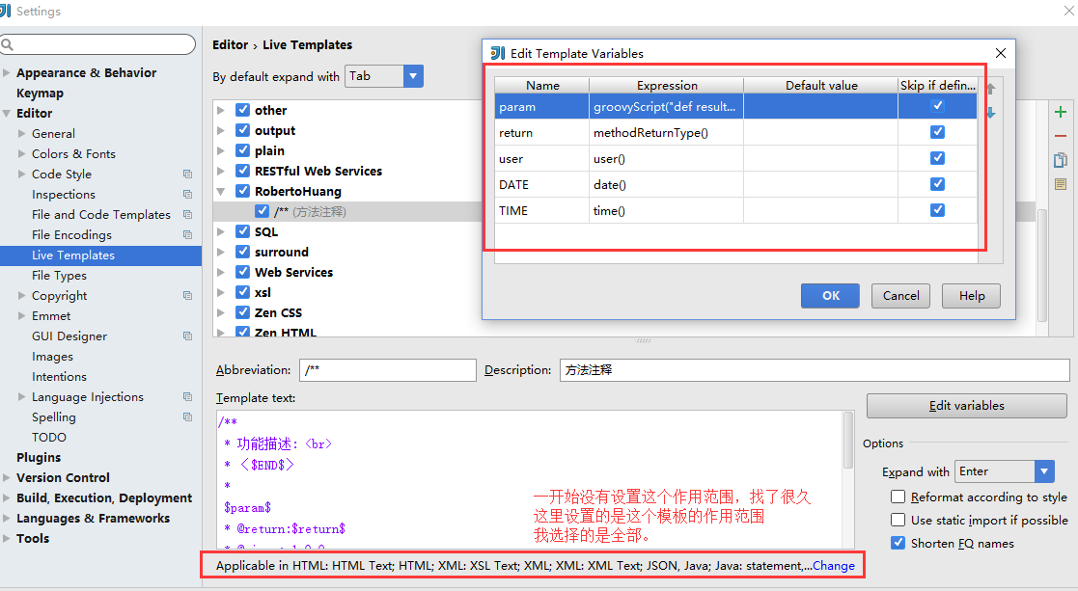Toggle Skip if defined for param row
Viewport: 1078px width, 591px height.
[937, 106]
